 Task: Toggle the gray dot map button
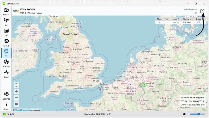[16, 104]
